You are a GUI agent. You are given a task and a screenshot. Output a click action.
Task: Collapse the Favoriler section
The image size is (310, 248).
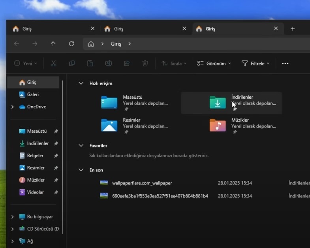81,146
